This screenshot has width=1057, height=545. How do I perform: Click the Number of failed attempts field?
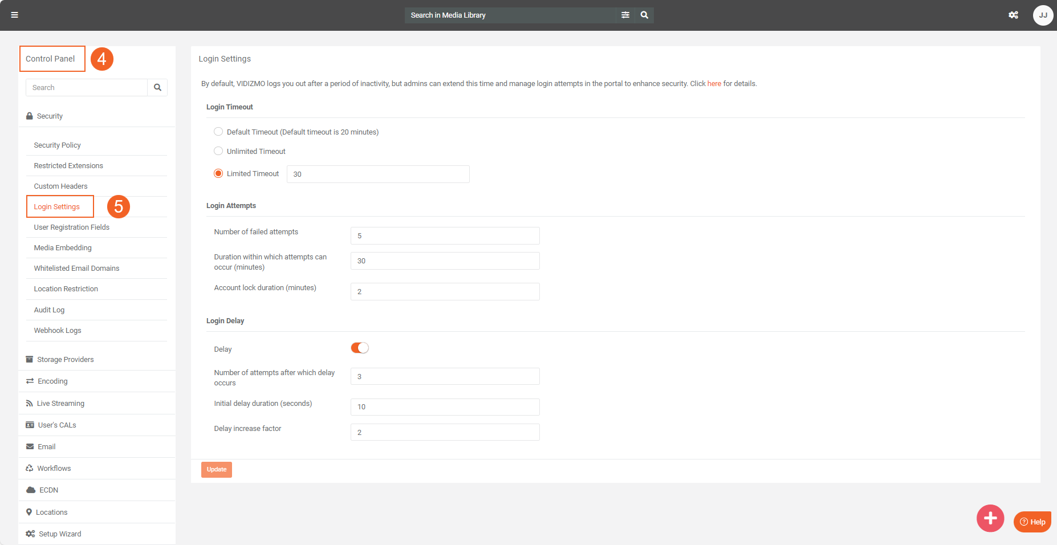point(445,236)
